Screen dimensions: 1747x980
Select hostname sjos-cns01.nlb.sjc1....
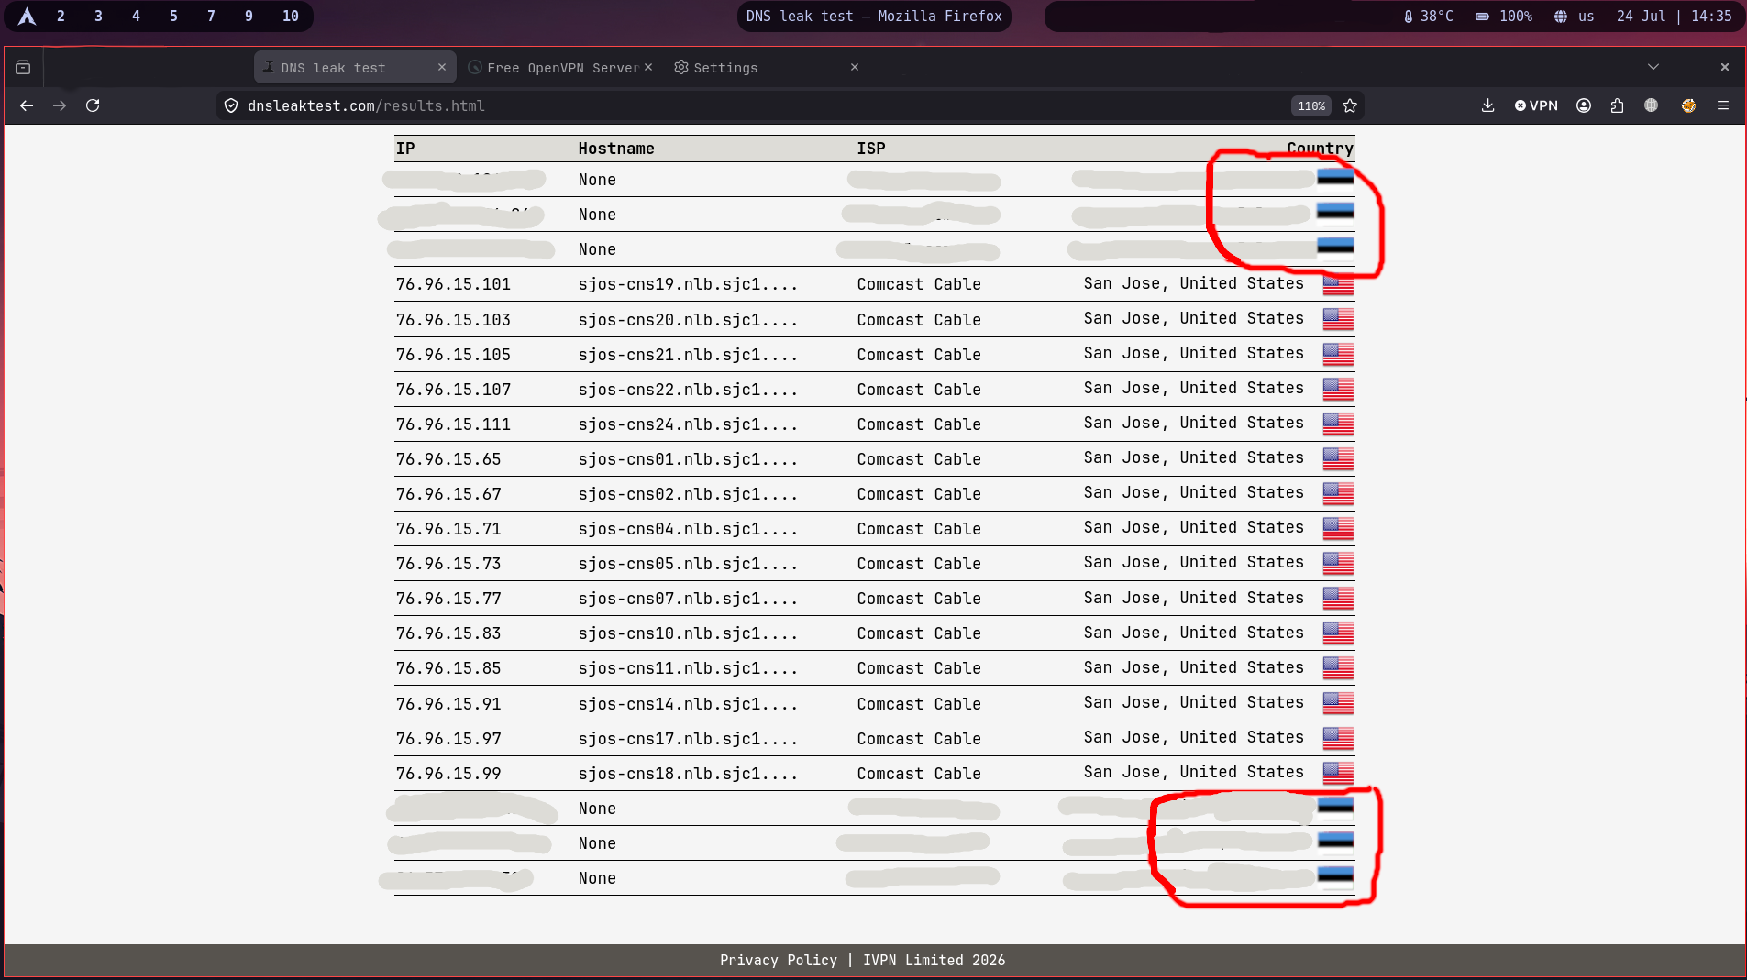[688, 459]
